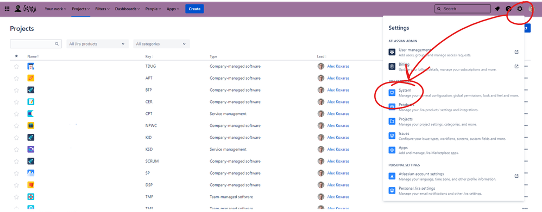Screen dimensions: 542x212
Task: Click the top Search field
Action: (x=463, y=9)
